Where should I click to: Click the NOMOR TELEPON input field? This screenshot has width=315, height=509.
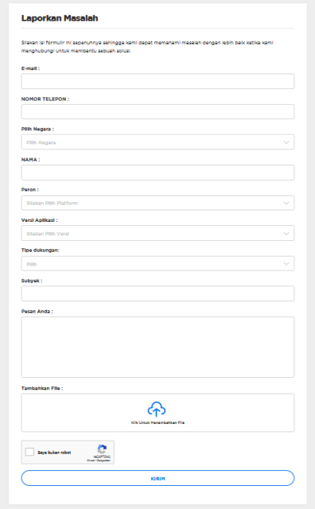[157, 111]
